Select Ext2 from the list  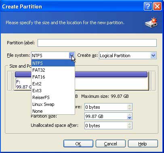point(53,84)
